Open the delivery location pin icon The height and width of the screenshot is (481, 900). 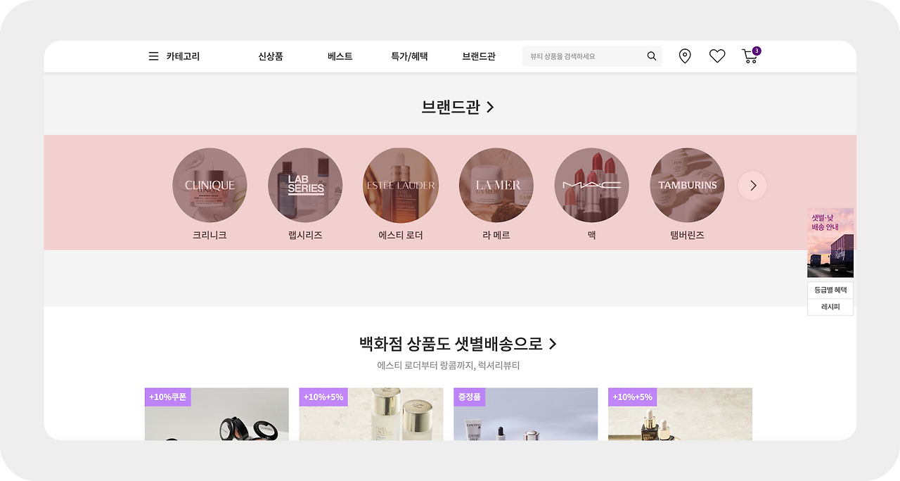(685, 56)
